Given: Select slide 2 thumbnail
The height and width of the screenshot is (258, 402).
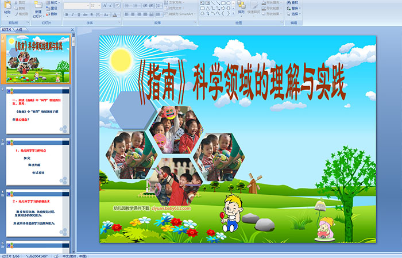Looking at the screenshot, I should (x=38, y=110).
